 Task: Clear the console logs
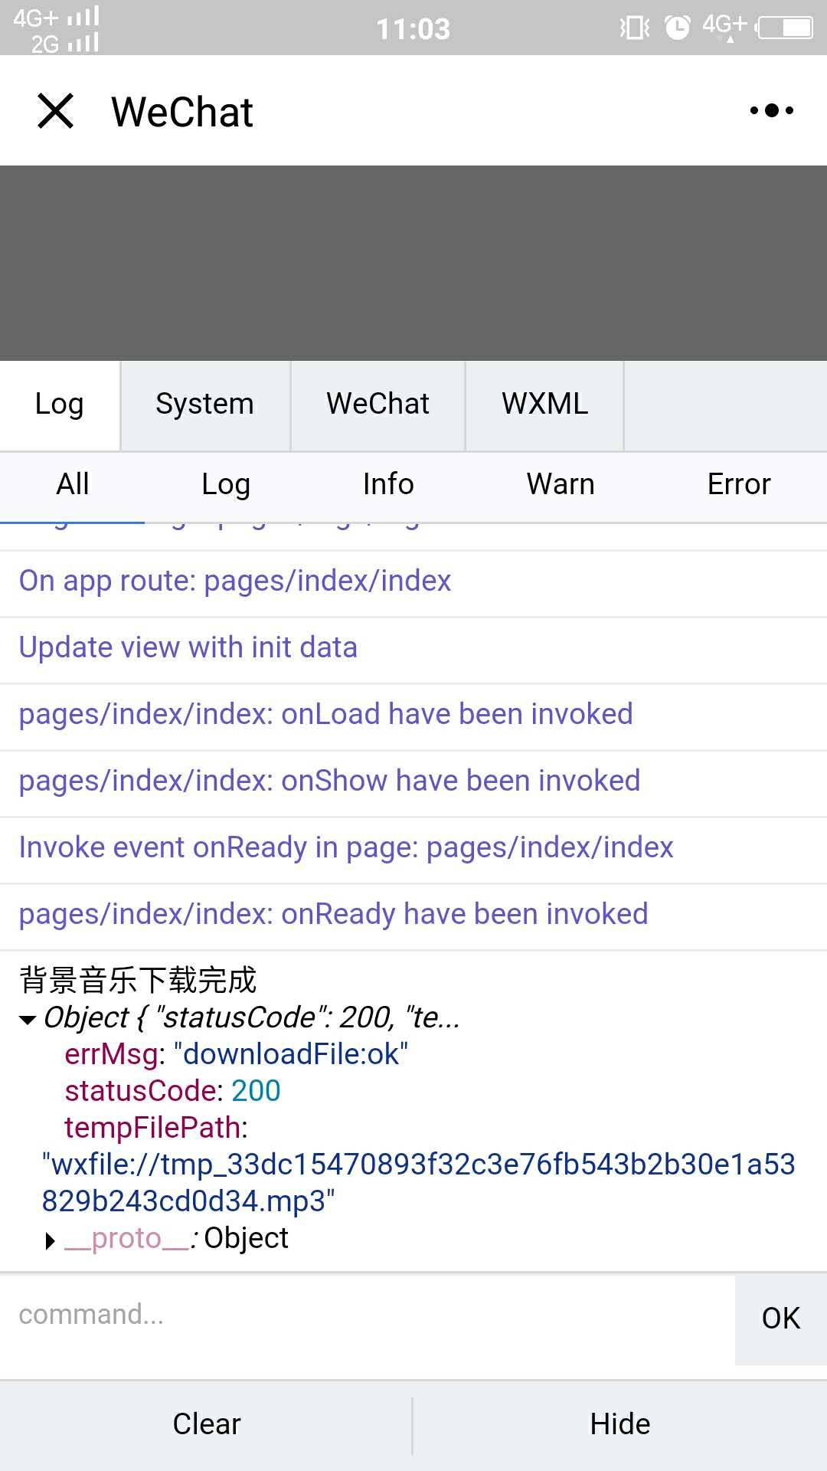click(x=207, y=1424)
